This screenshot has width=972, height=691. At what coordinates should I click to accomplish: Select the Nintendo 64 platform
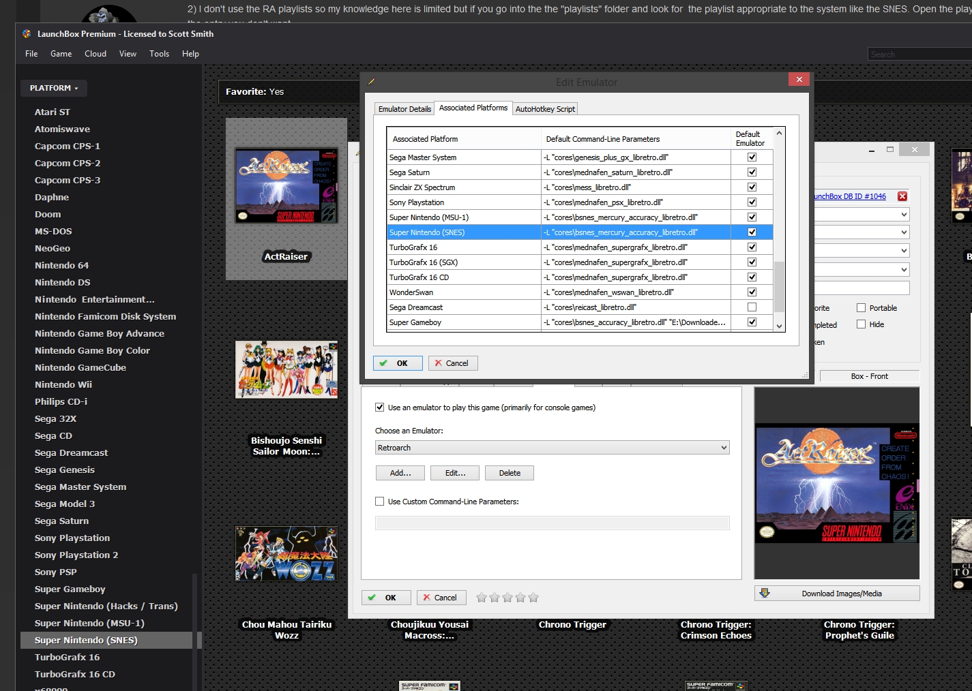[x=61, y=265]
